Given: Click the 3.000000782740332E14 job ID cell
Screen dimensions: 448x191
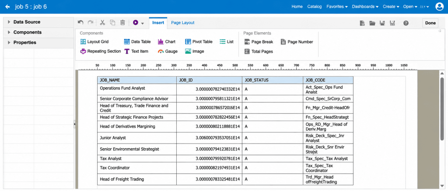Looking at the screenshot, I should coord(209,90).
